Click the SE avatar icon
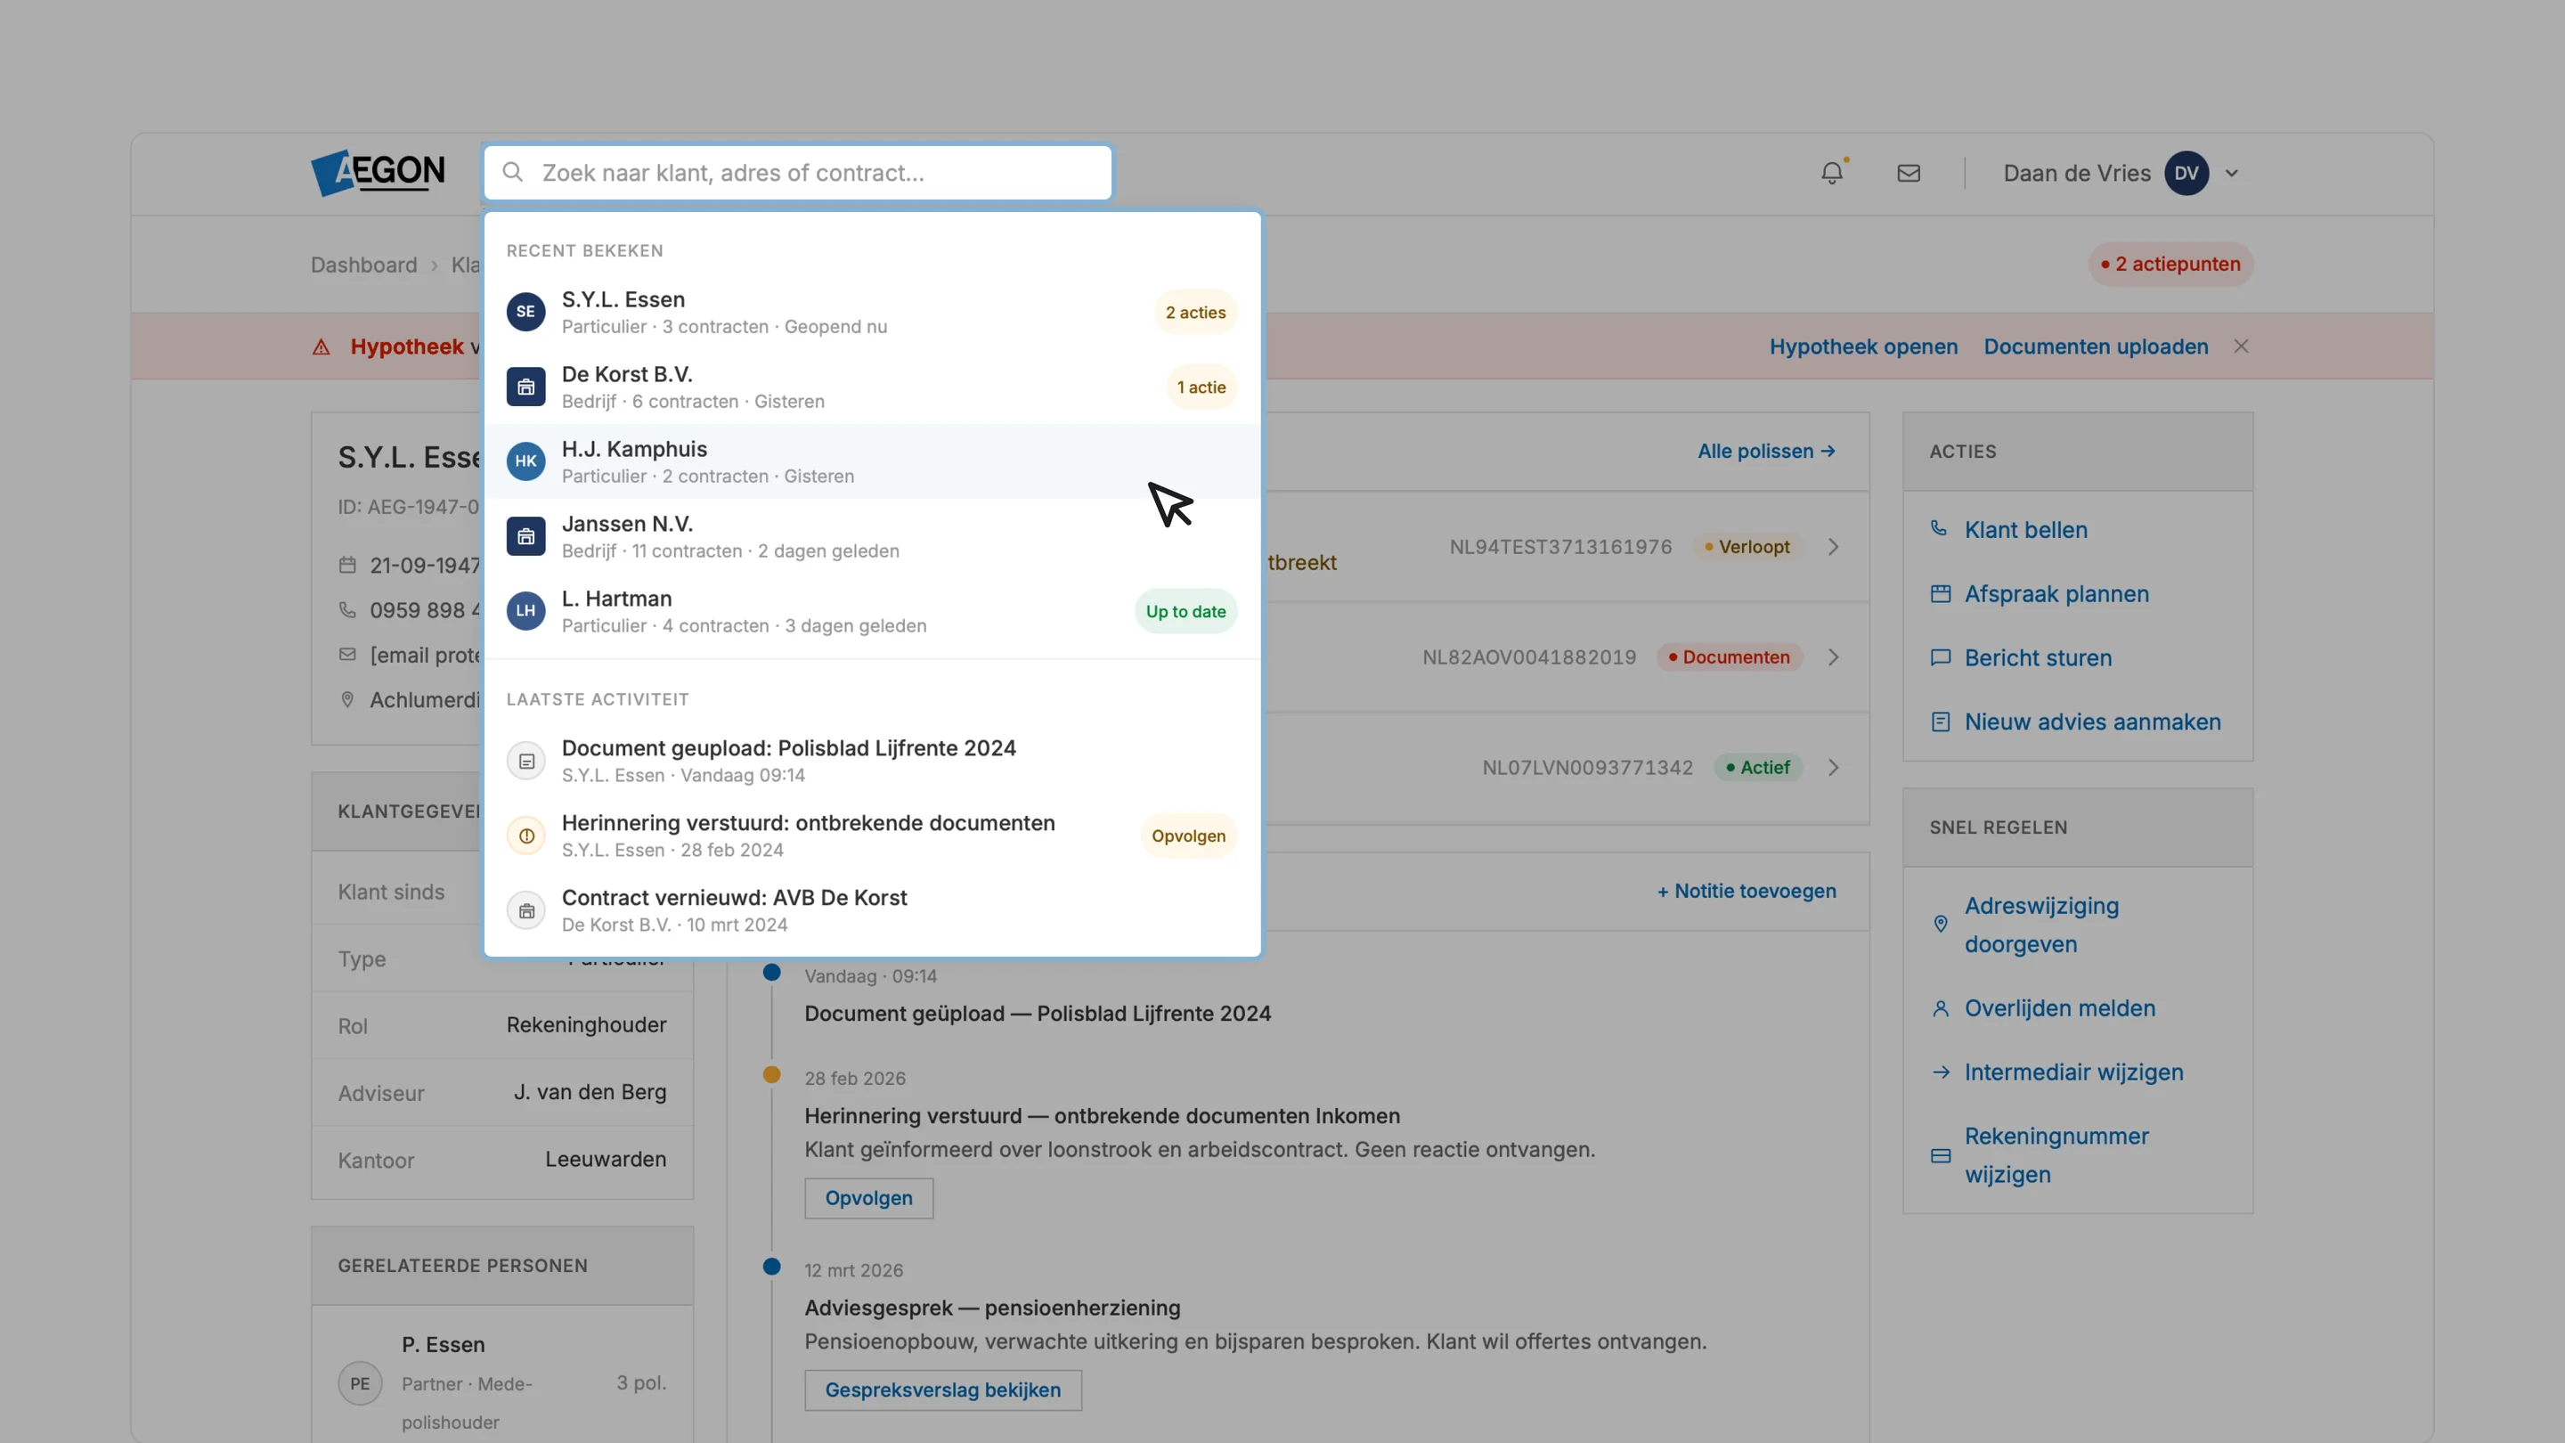The height and width of the screenshot is (1443, 2565). pyautogui.click(x=525, y=312)
